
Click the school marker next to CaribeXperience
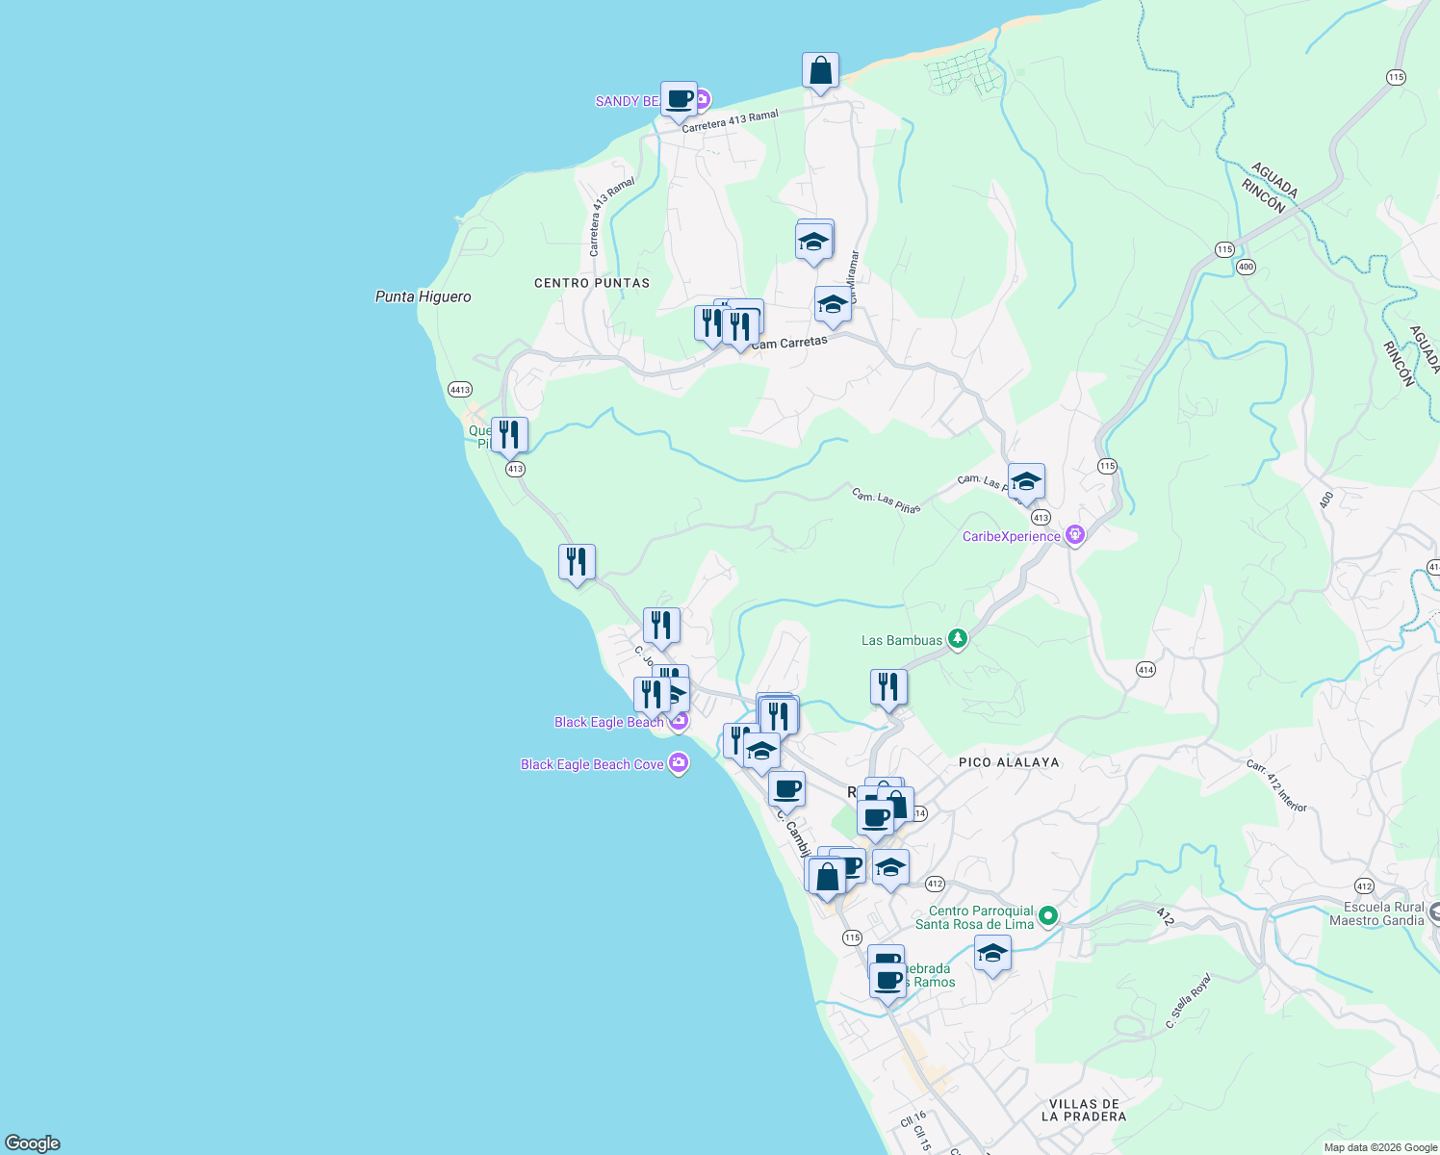[1026, 481]
